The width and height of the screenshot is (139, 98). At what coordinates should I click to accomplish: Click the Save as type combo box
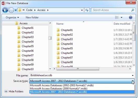(82, 81)
